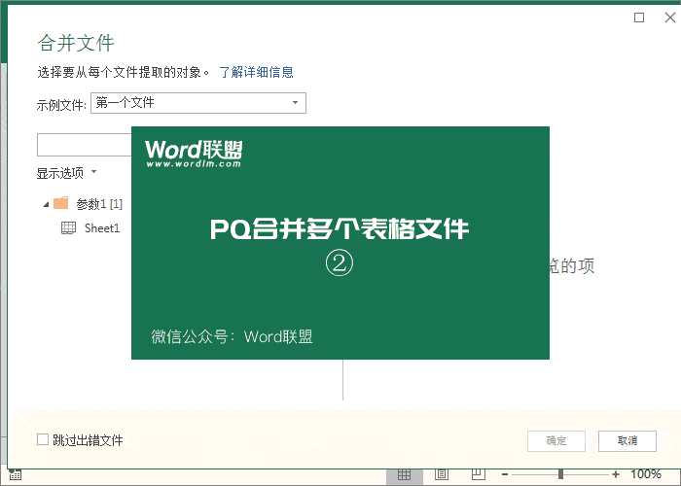The width and height of the screenshot is (681, 486).
Task: Click the 参数1 [1] folder label
Action: tap(99, 204)
